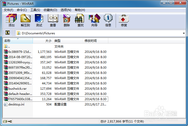Screen dimensions: 188x126
Task: Select file 200904041354...
Action: coord(20,78)
